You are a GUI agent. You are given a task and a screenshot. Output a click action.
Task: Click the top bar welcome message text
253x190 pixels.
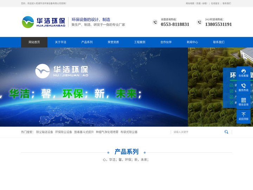click(44, 4)
